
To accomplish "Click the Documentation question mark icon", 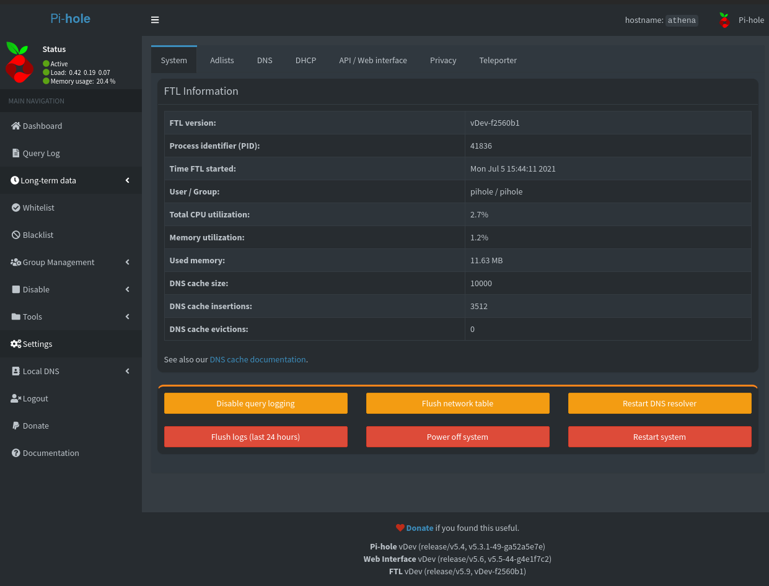I will click(16, 453).
